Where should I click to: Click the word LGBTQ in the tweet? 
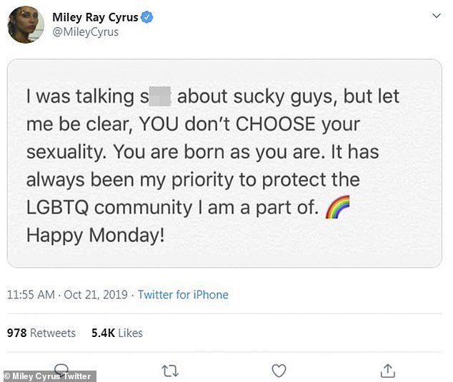(57, 208)
